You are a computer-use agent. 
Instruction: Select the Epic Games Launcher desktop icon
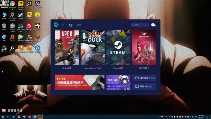point(12,17)
